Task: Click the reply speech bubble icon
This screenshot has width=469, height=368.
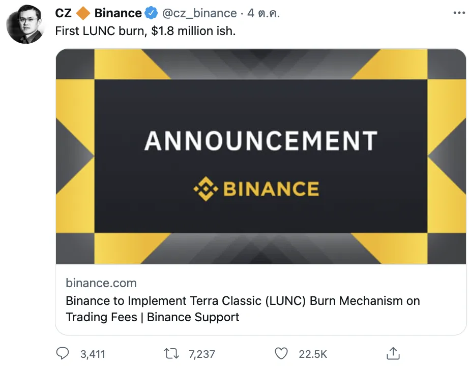Action: 63,354
